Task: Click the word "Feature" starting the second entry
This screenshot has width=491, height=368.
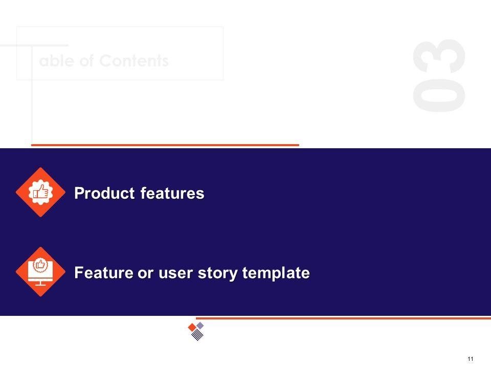Action: 102,273
